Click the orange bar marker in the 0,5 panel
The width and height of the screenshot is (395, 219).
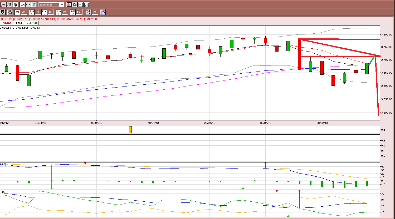(130, 130)
